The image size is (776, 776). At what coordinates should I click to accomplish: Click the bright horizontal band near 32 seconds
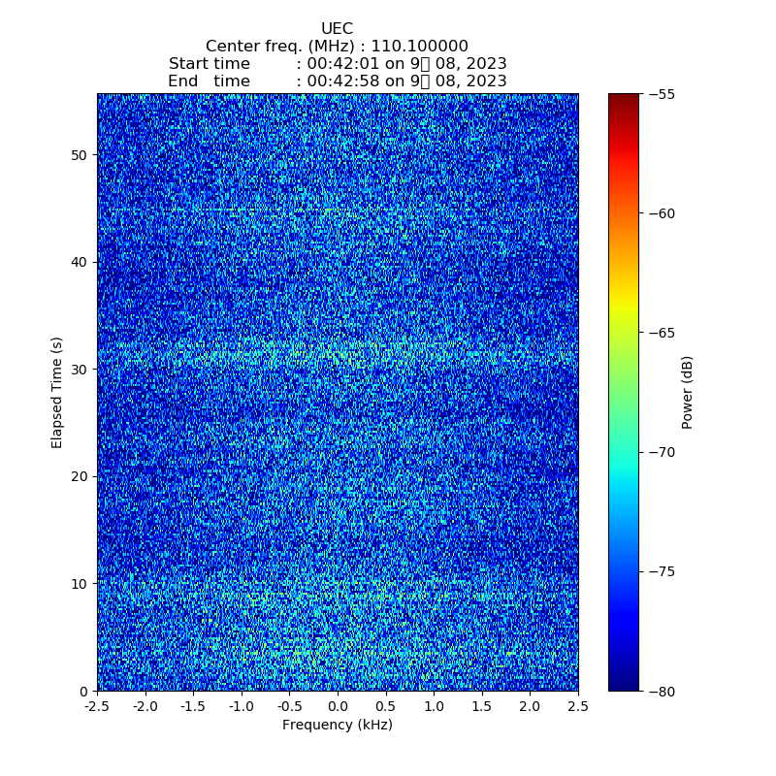pos(337,350)
